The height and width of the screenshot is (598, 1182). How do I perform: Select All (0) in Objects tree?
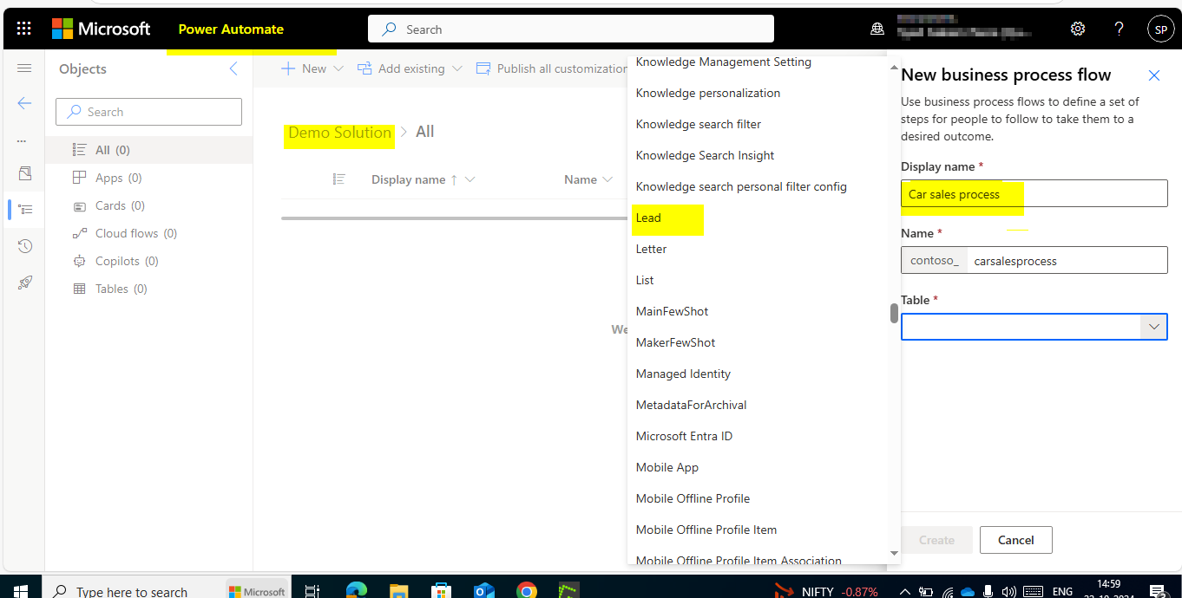(149, 150)
